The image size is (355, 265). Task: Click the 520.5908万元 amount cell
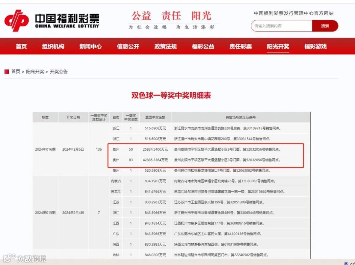(155, 170)
